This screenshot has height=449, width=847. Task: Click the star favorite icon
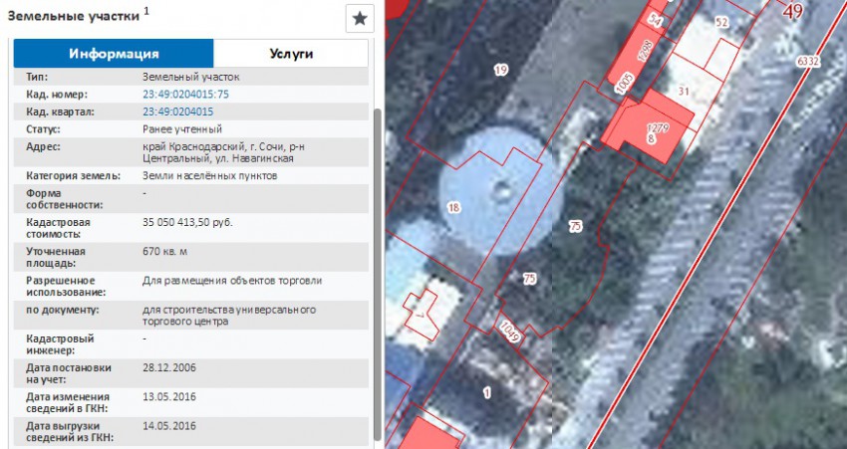[359, 18]
